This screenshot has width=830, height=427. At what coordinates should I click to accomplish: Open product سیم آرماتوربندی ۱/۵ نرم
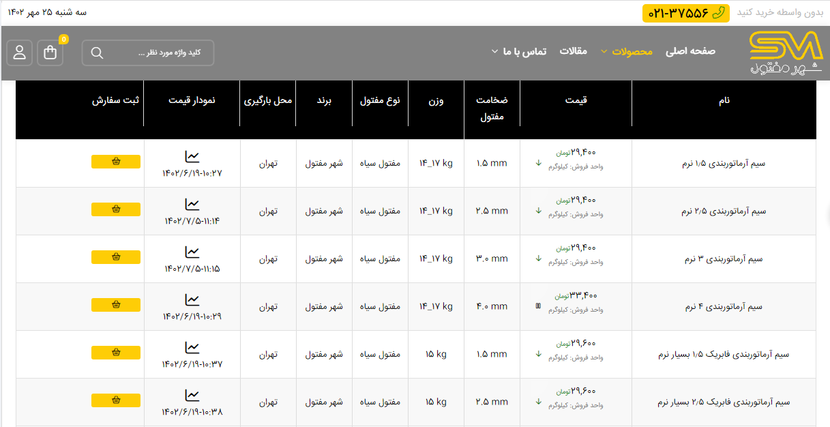coord(724,164)
